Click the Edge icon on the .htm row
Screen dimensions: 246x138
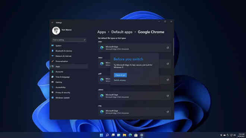pyautogui.click(x=102, y=48)
